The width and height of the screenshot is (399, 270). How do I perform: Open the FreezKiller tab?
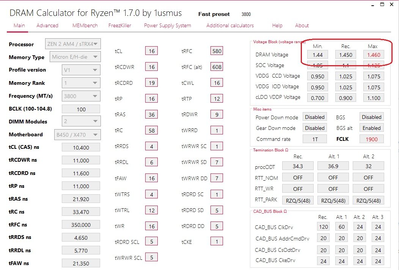(x=121, y=25)
